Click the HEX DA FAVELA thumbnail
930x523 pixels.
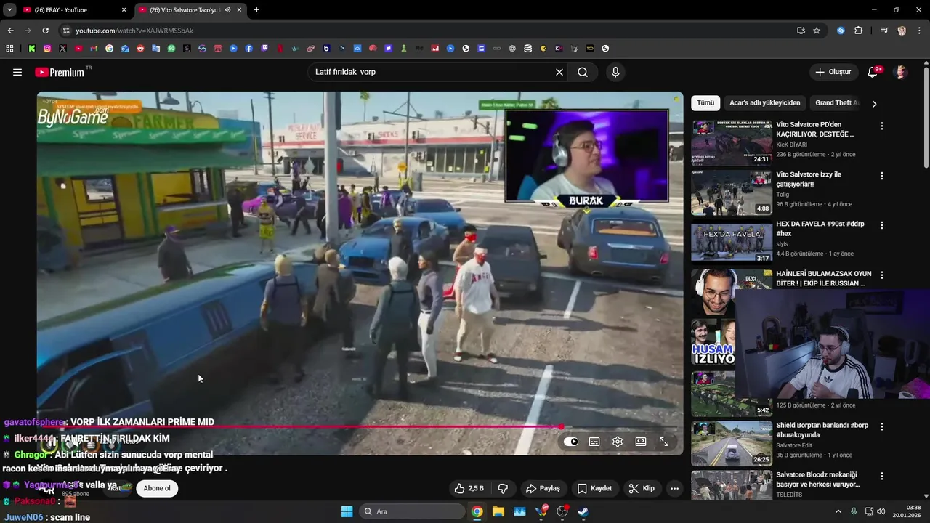(x=732, y=242)
